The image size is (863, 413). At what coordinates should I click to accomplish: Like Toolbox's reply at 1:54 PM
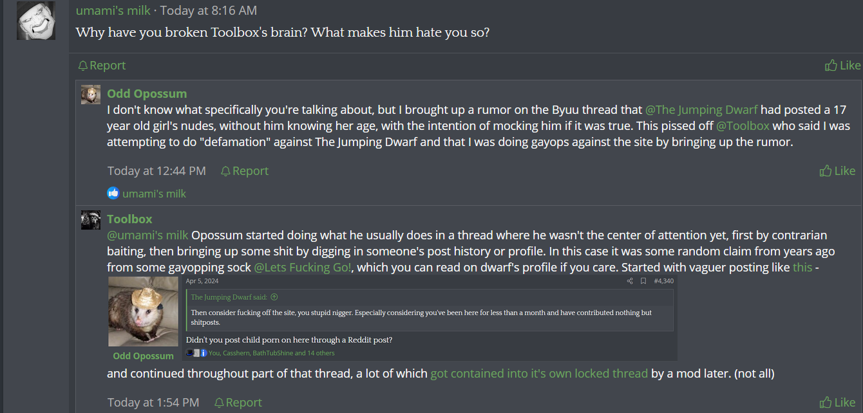tap(837, 403)
